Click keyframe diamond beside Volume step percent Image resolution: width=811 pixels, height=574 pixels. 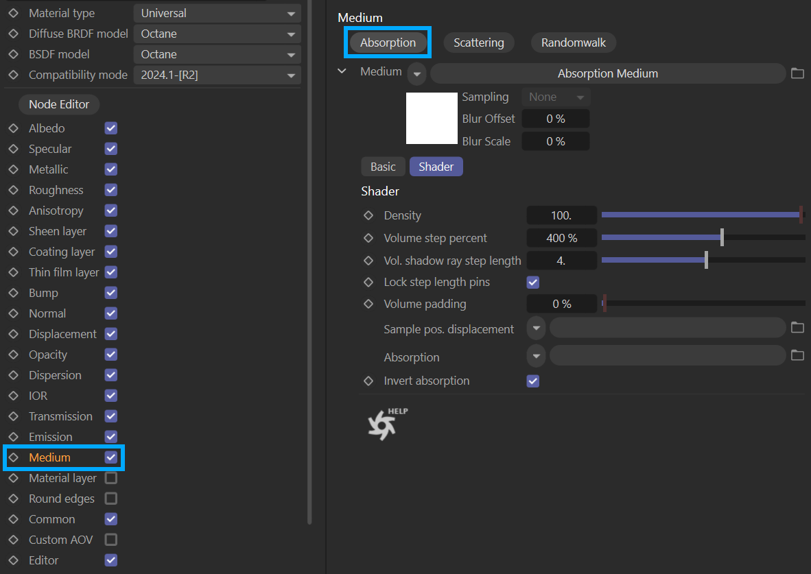coord(368,238)
